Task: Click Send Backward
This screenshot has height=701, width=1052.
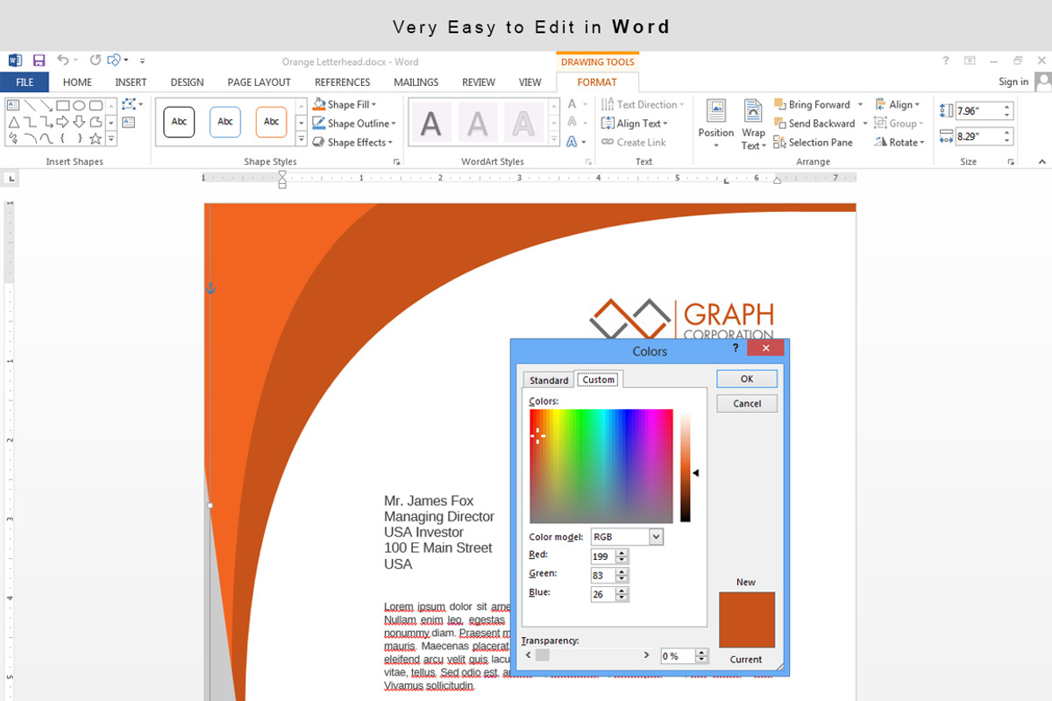Action: coord(814,124)
